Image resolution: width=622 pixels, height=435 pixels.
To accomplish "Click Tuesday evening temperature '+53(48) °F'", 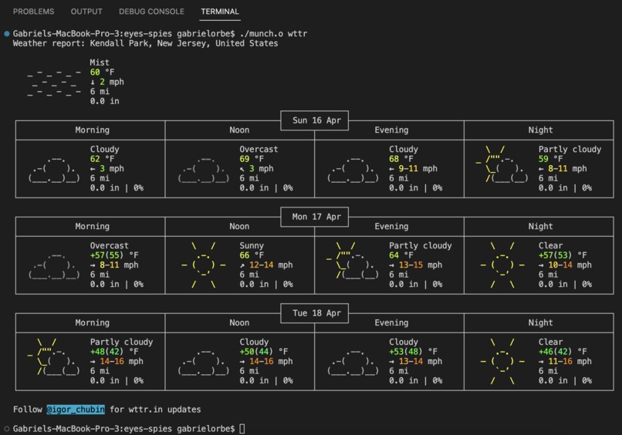I will click(x=413, y=352).
